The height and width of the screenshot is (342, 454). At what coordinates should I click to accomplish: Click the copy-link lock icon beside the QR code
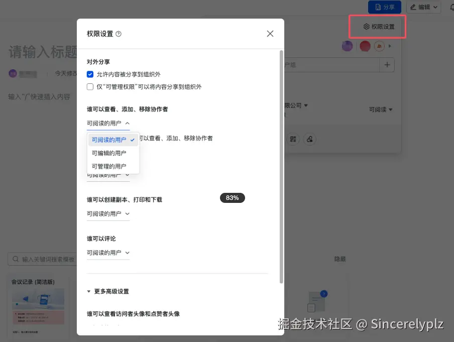(310, 139)
